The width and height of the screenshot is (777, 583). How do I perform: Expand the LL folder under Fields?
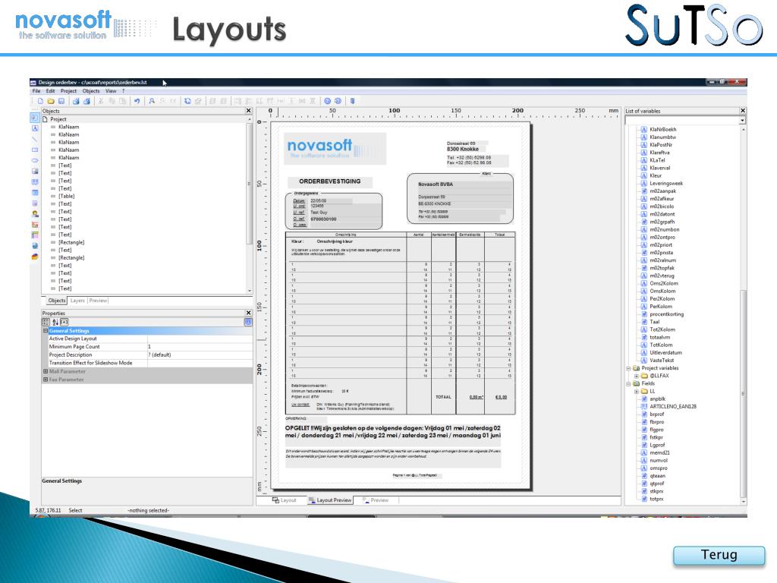point(637,391)
